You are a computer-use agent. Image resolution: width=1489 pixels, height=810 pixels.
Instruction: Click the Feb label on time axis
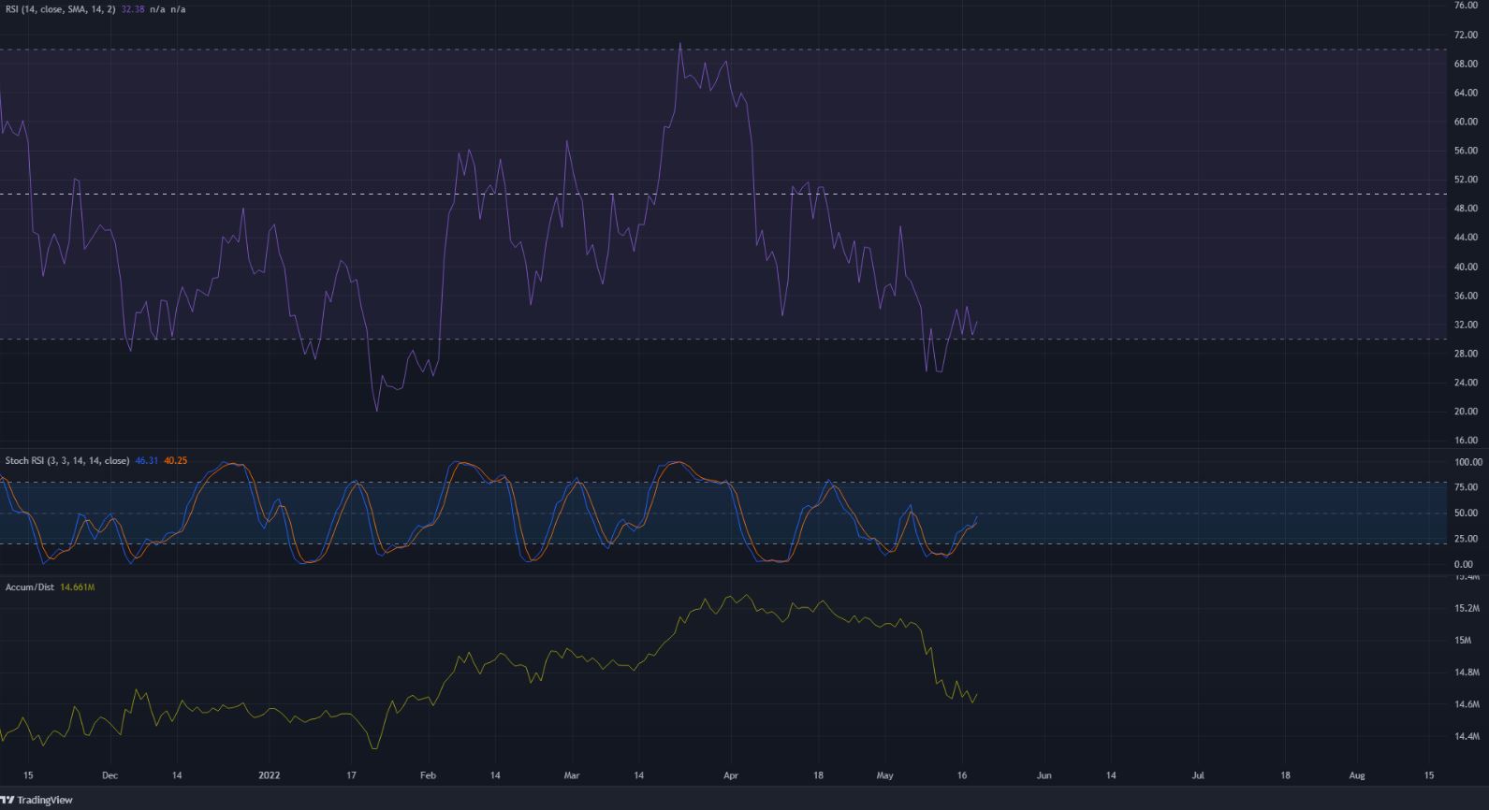(x=428, y=775)
